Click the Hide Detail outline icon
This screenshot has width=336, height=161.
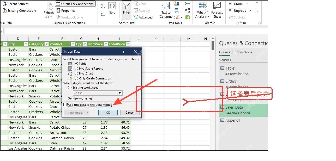(256, 11)
